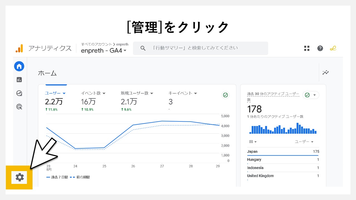Select the Home icon in the sidebar
This screenshot has width=356, height=200.
point(19,66)
